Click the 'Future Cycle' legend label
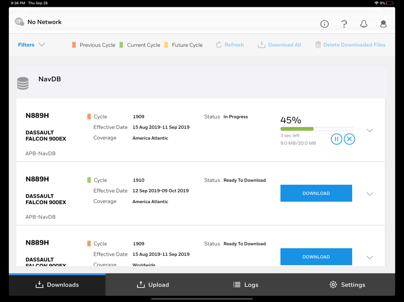The width and height of the screenshot is (404, 302). pyautogui.click(x=187, y=45)
